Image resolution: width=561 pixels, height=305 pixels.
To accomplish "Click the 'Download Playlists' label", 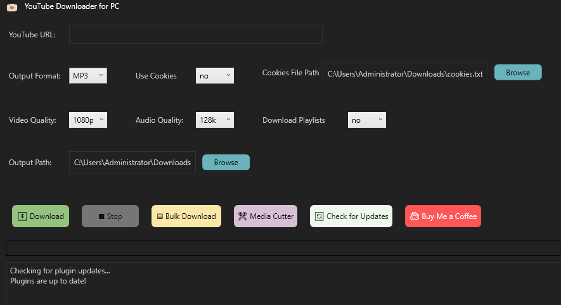I will pyautogui.click(x=293, y=120).
